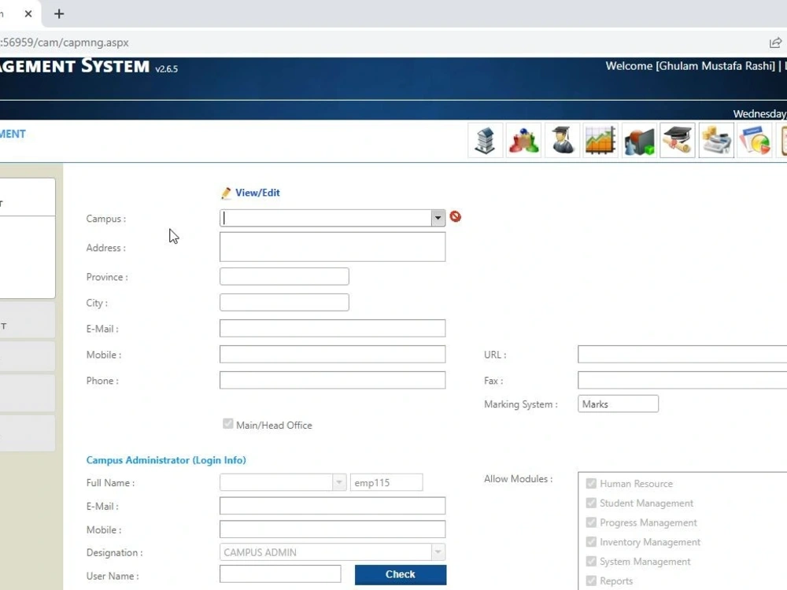
Task: Open the campus building module icon
Action: click(x=486, y=141)
